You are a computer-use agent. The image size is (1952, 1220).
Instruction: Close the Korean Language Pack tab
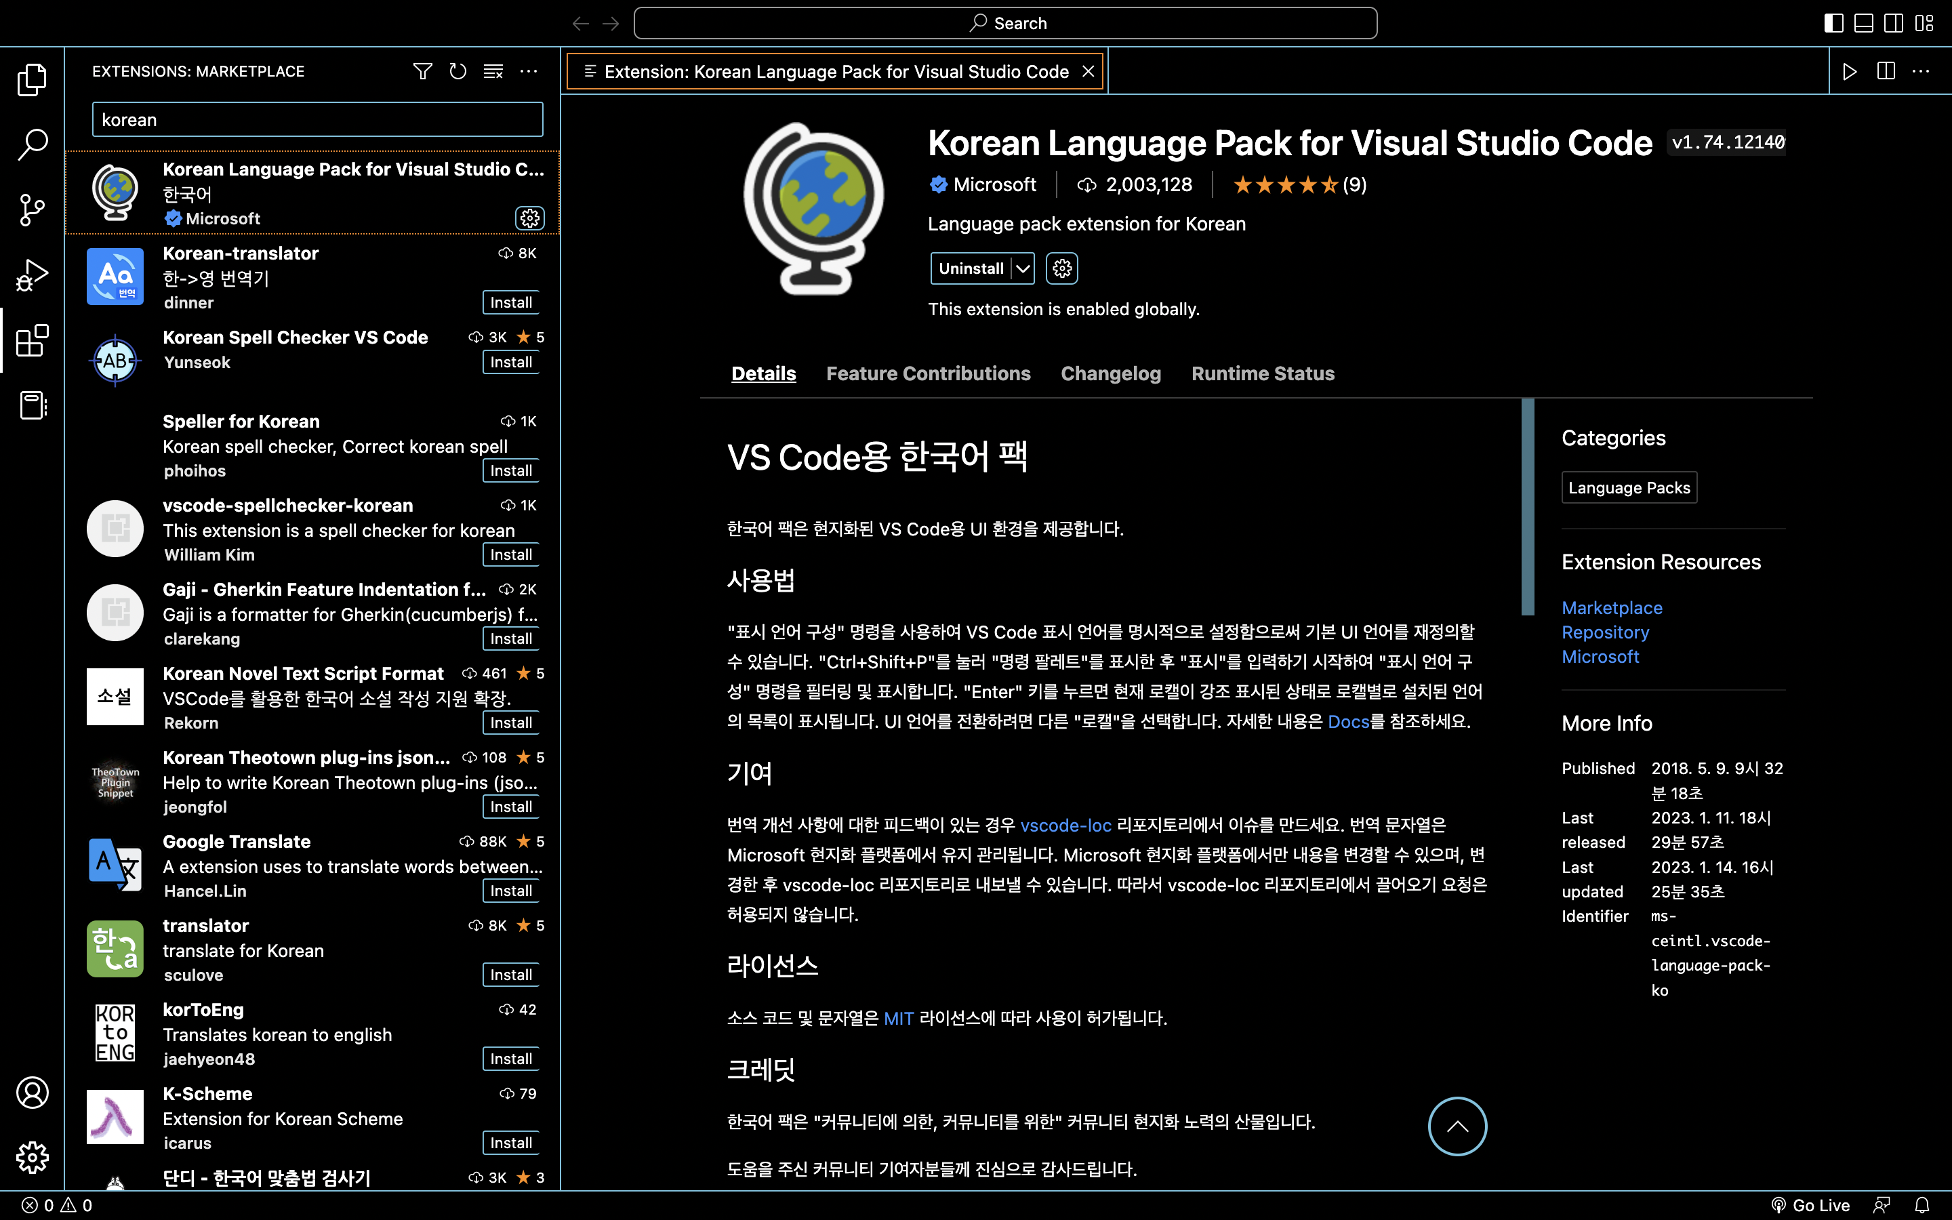coord(1088,72)
